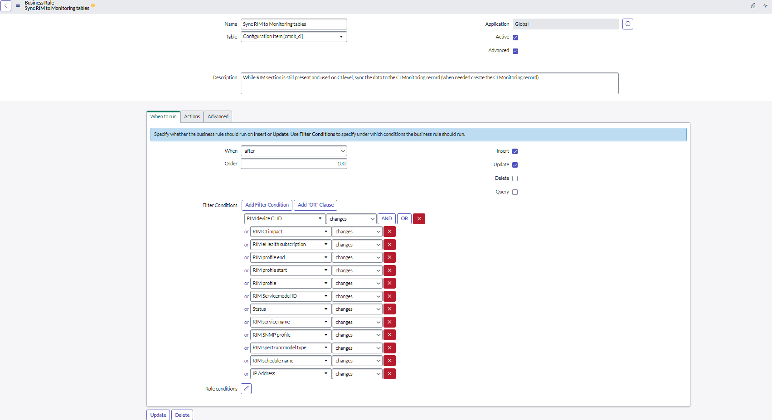Open operator dropdown for RIM Servicemodel ID
The height and width of the screenshot is (420, 772).
[x=357, y=296]
